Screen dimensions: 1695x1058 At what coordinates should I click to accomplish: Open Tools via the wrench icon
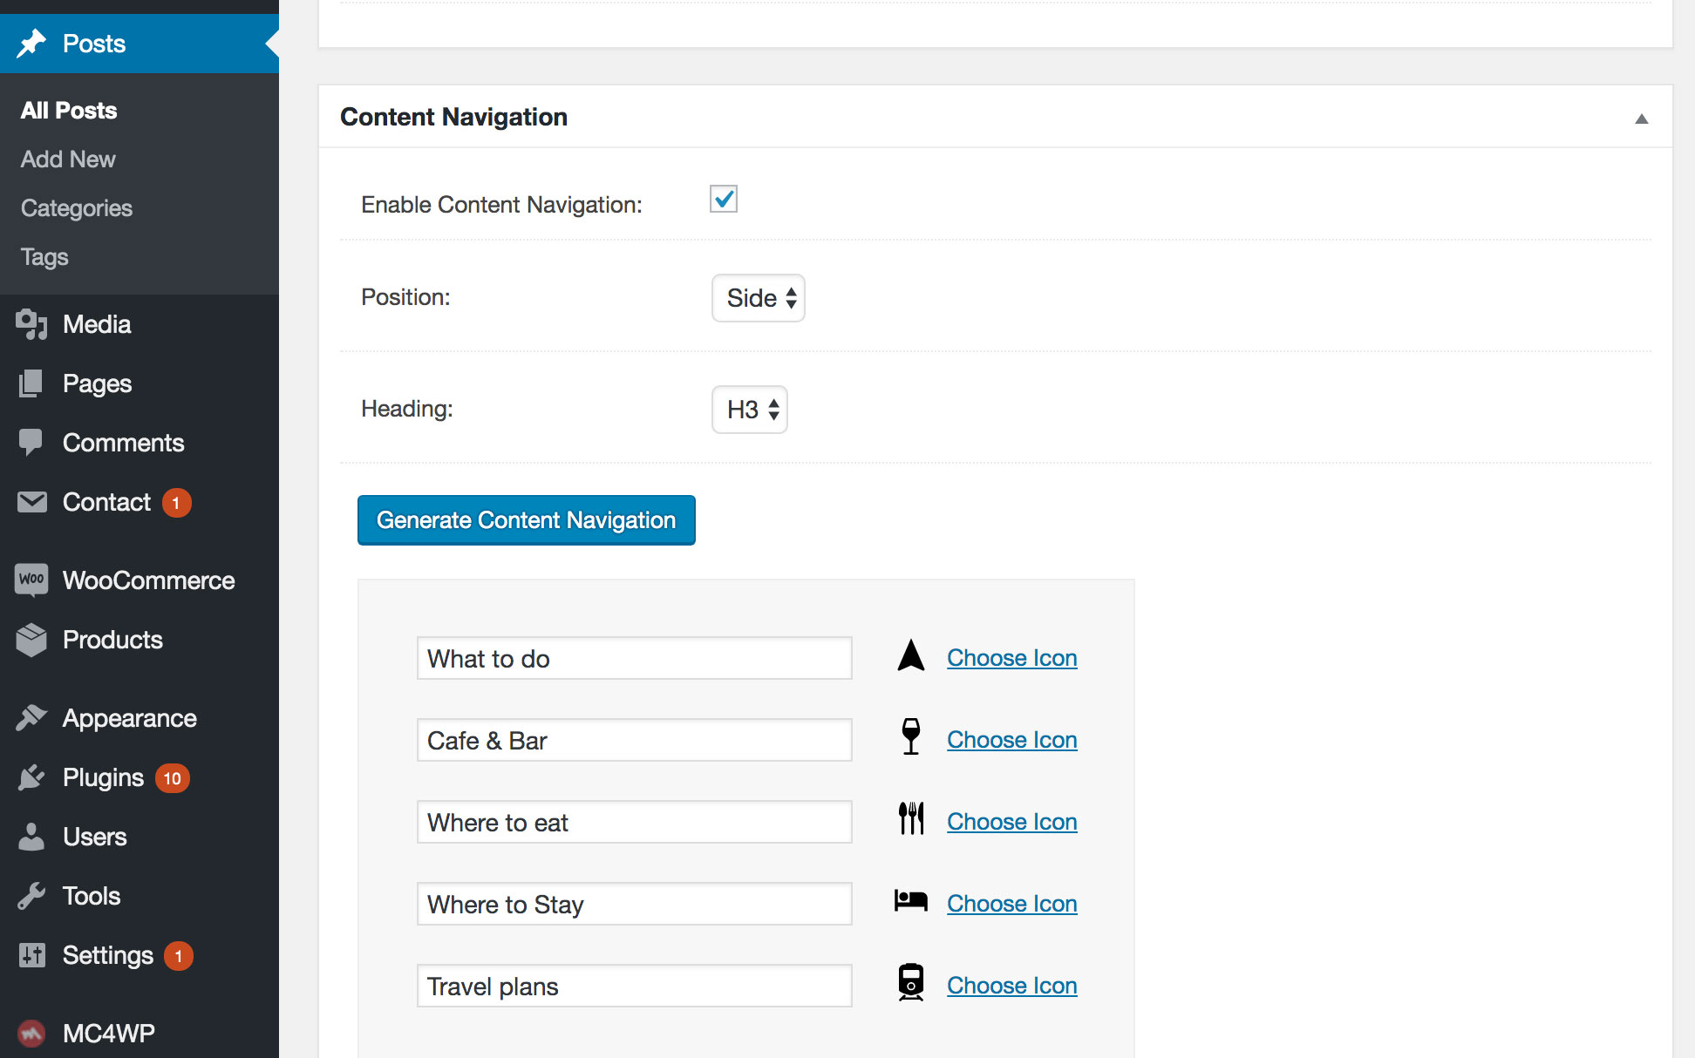point(32,895)
